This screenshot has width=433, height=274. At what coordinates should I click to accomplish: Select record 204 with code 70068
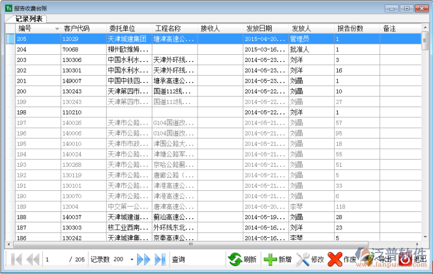coord(218,49)
